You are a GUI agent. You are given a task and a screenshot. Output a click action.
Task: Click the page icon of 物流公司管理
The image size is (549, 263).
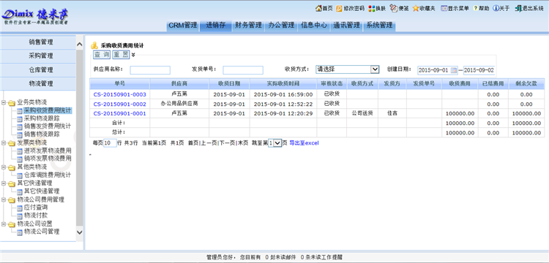coord(20,232)
